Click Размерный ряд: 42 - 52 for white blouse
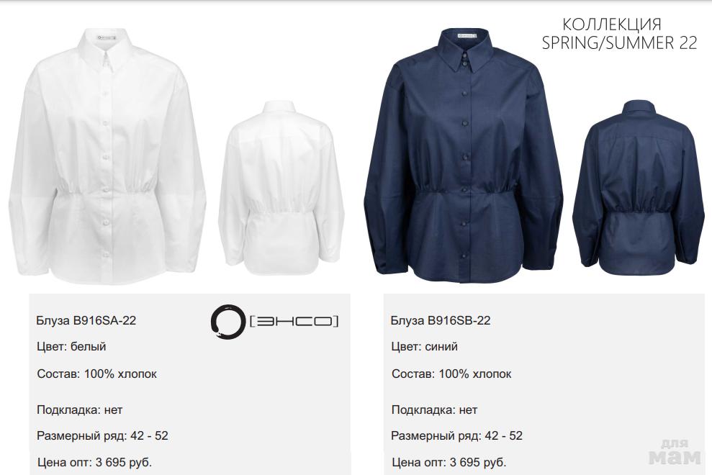The height and width of the screenshot is (475, 712). coord(103,436)
